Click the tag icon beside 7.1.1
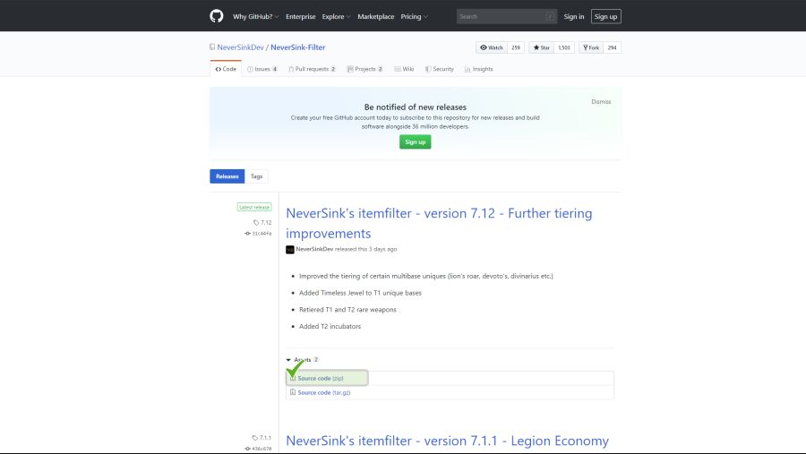 coord(255,438)
